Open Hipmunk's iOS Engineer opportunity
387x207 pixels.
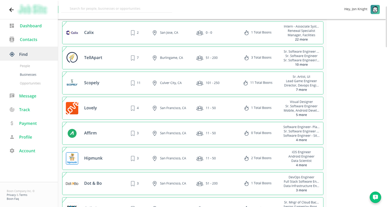(301, 152)
